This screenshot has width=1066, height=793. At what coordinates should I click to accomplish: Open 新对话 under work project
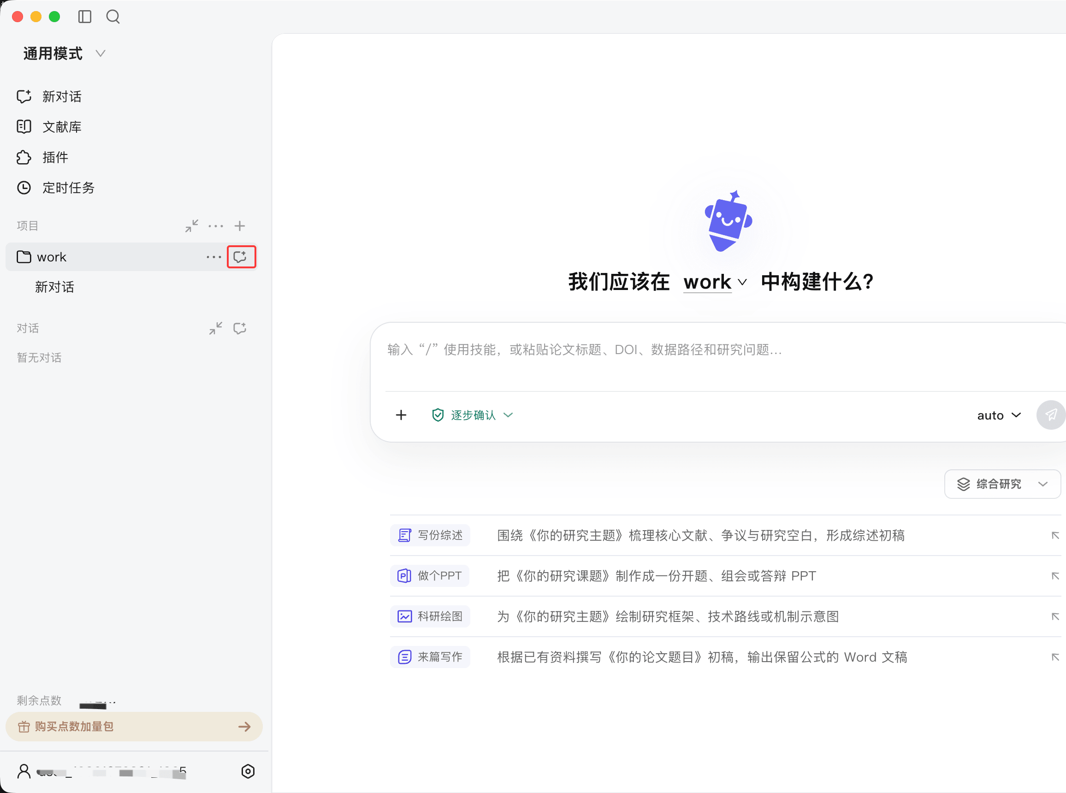[x=54, y=287]
